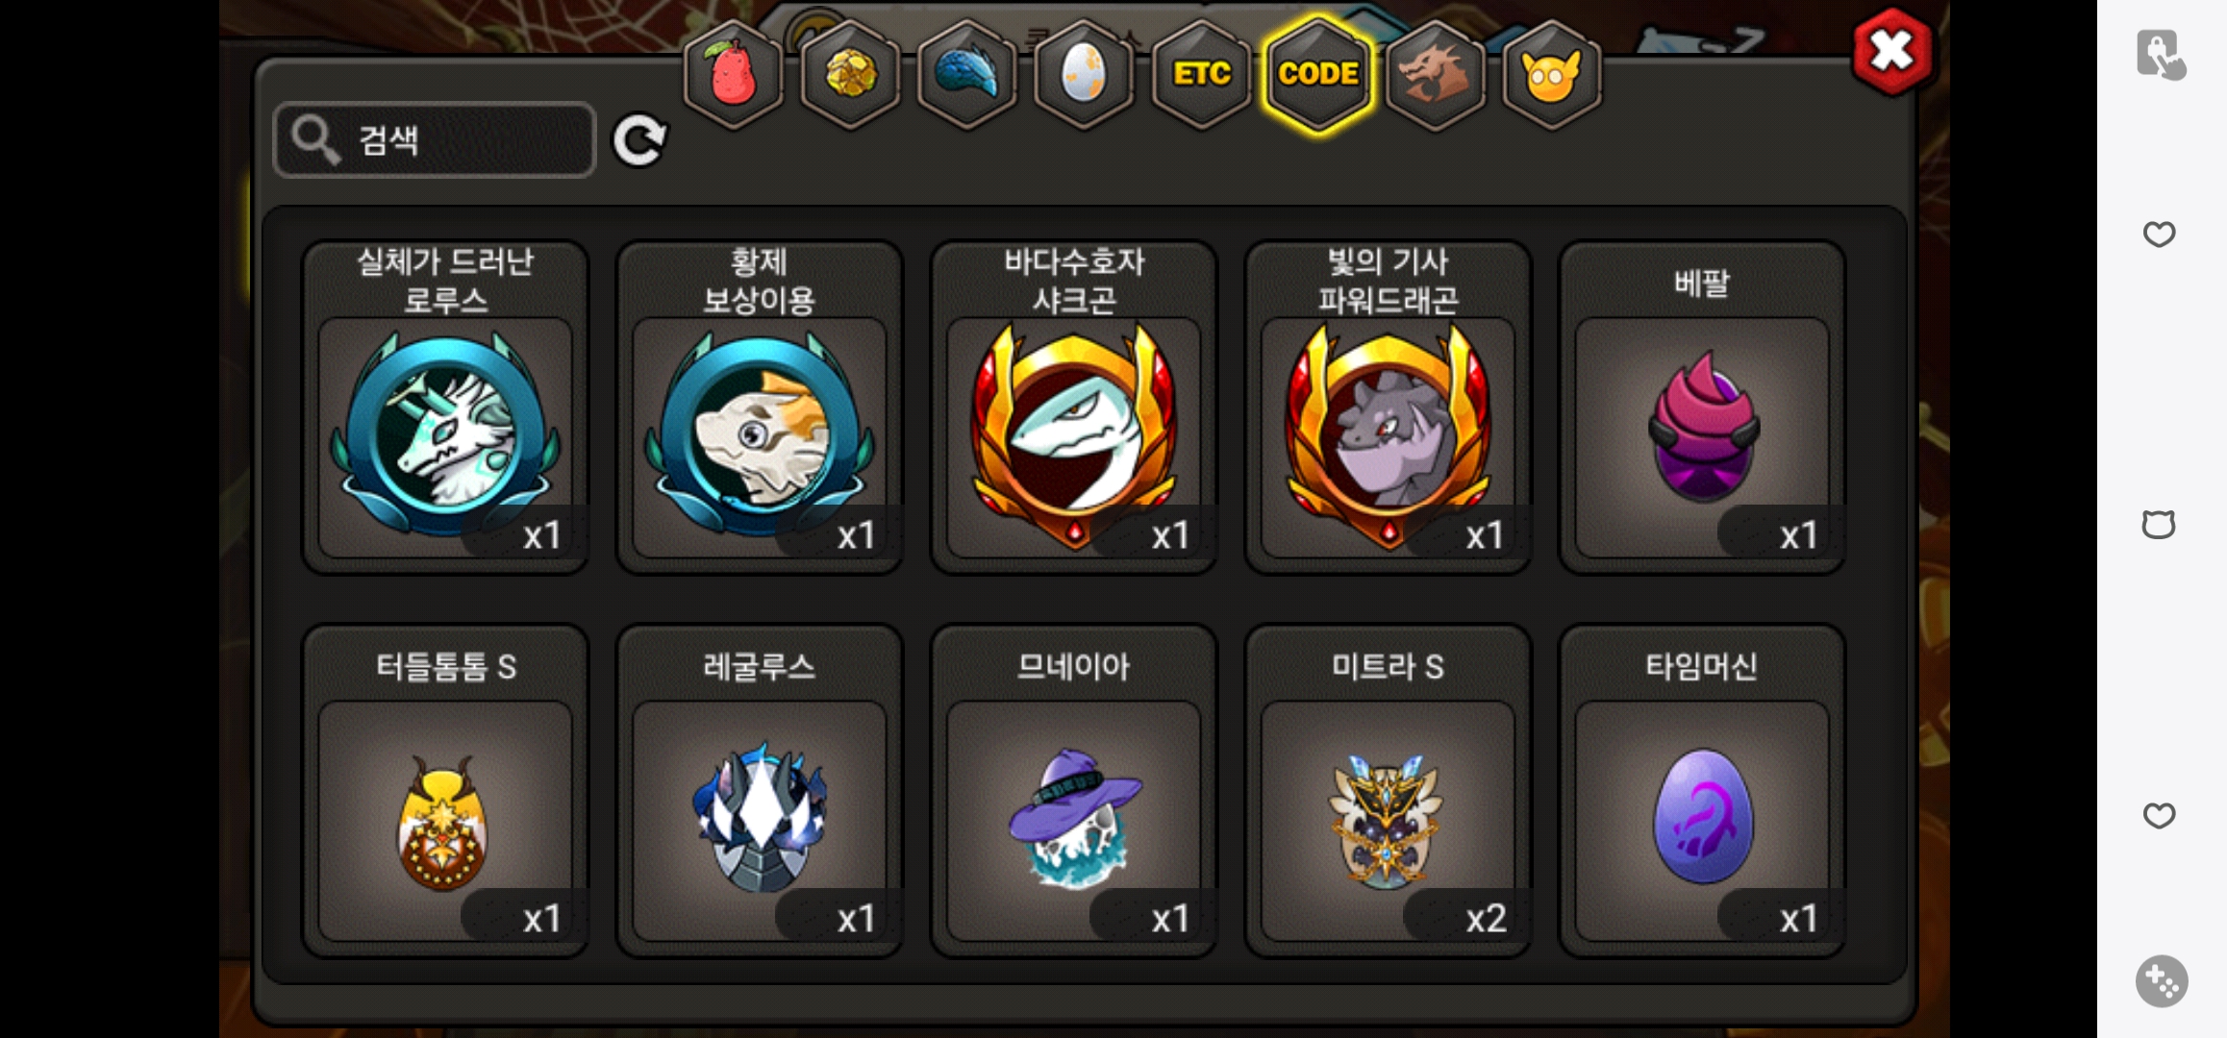Image resolution: width=2227 pixels, height=1038 pixels.
Task: Select the 빛의 기사 파워드래곤 medal
Action: [1388, 408]
